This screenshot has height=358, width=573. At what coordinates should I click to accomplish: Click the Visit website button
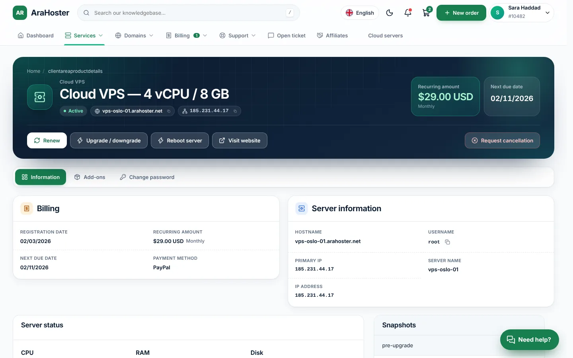240,140
